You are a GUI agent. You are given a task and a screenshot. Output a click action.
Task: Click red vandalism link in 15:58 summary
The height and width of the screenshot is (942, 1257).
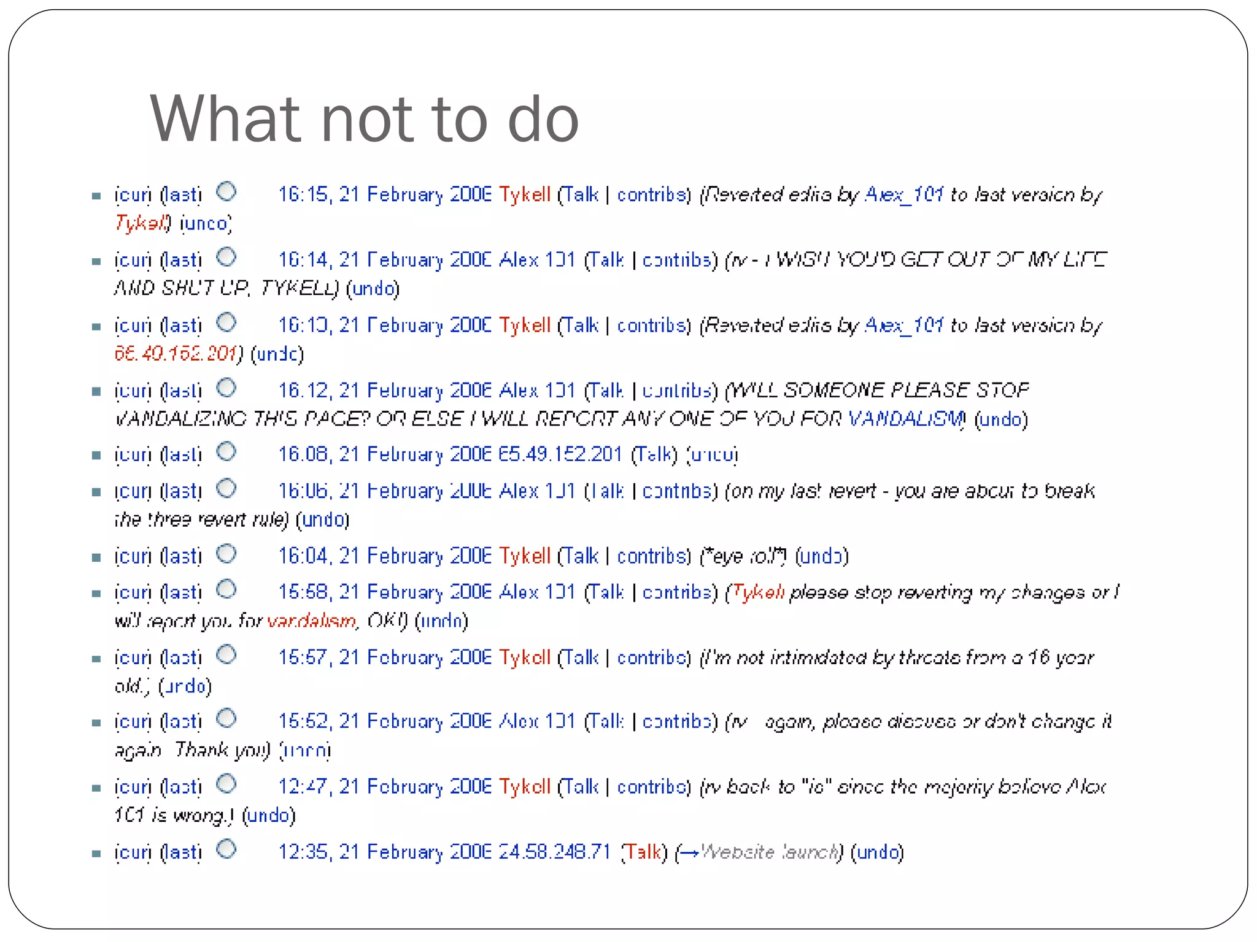311,621
